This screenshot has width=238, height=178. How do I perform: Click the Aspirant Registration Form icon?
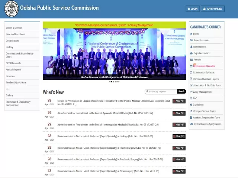click(x=191, y=118)
